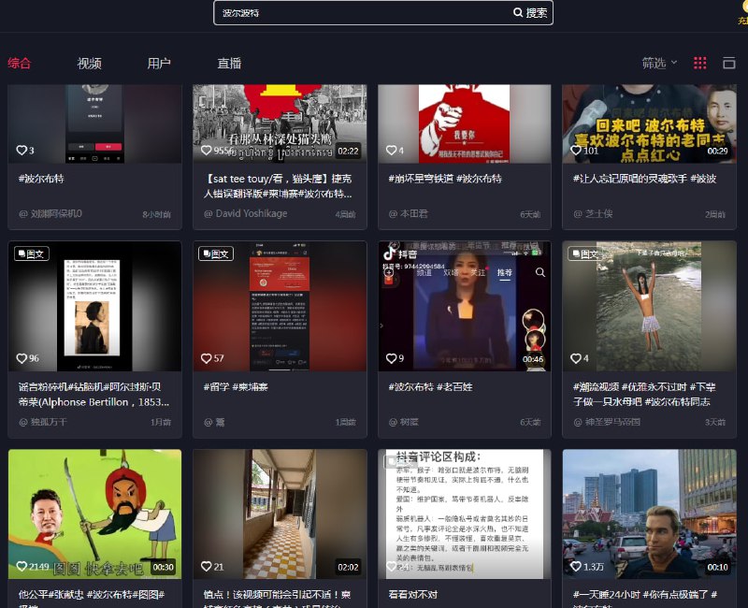Like the one-day tour video with 1.3万 likes

[576, 566]
